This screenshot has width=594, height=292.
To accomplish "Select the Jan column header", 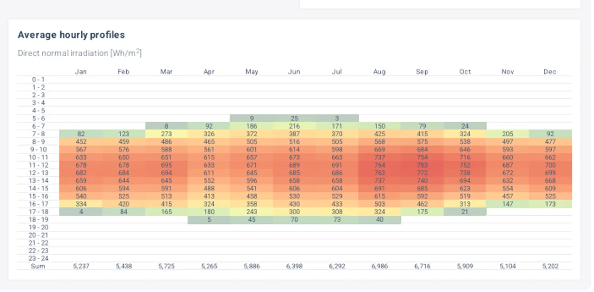I will click(x=81, y=72).
